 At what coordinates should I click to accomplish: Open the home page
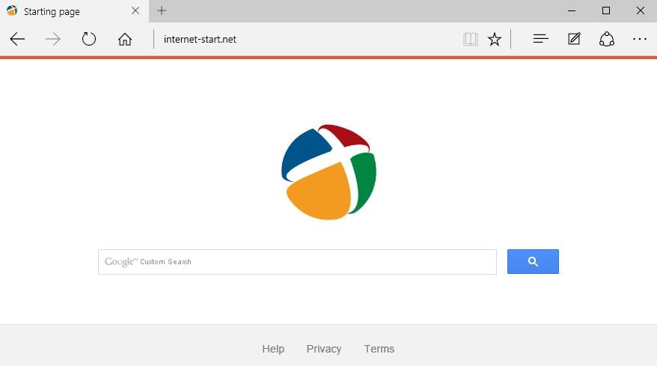(x=125, y=39)
